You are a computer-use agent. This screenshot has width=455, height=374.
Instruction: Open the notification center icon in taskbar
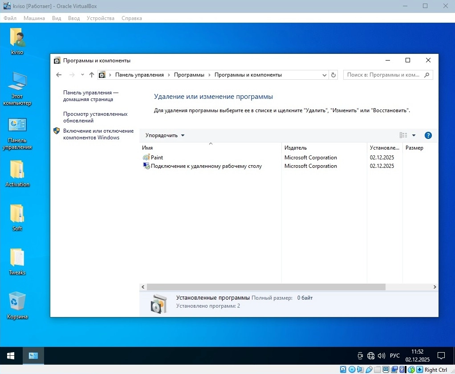coord(441,356)
